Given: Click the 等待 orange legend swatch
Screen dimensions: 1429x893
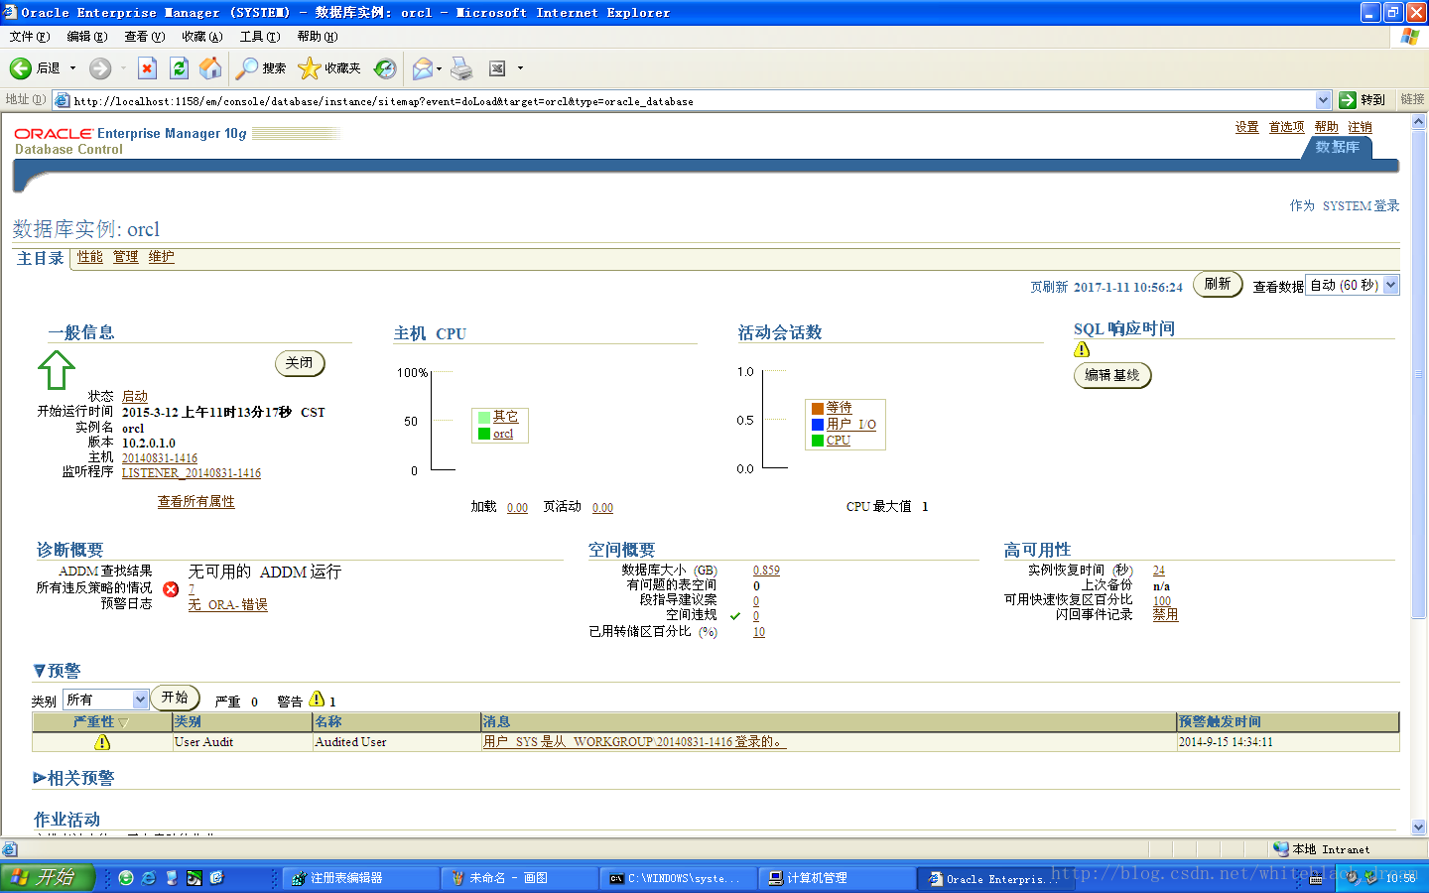Looking at the screenshot, I should (x=818, y=408).
